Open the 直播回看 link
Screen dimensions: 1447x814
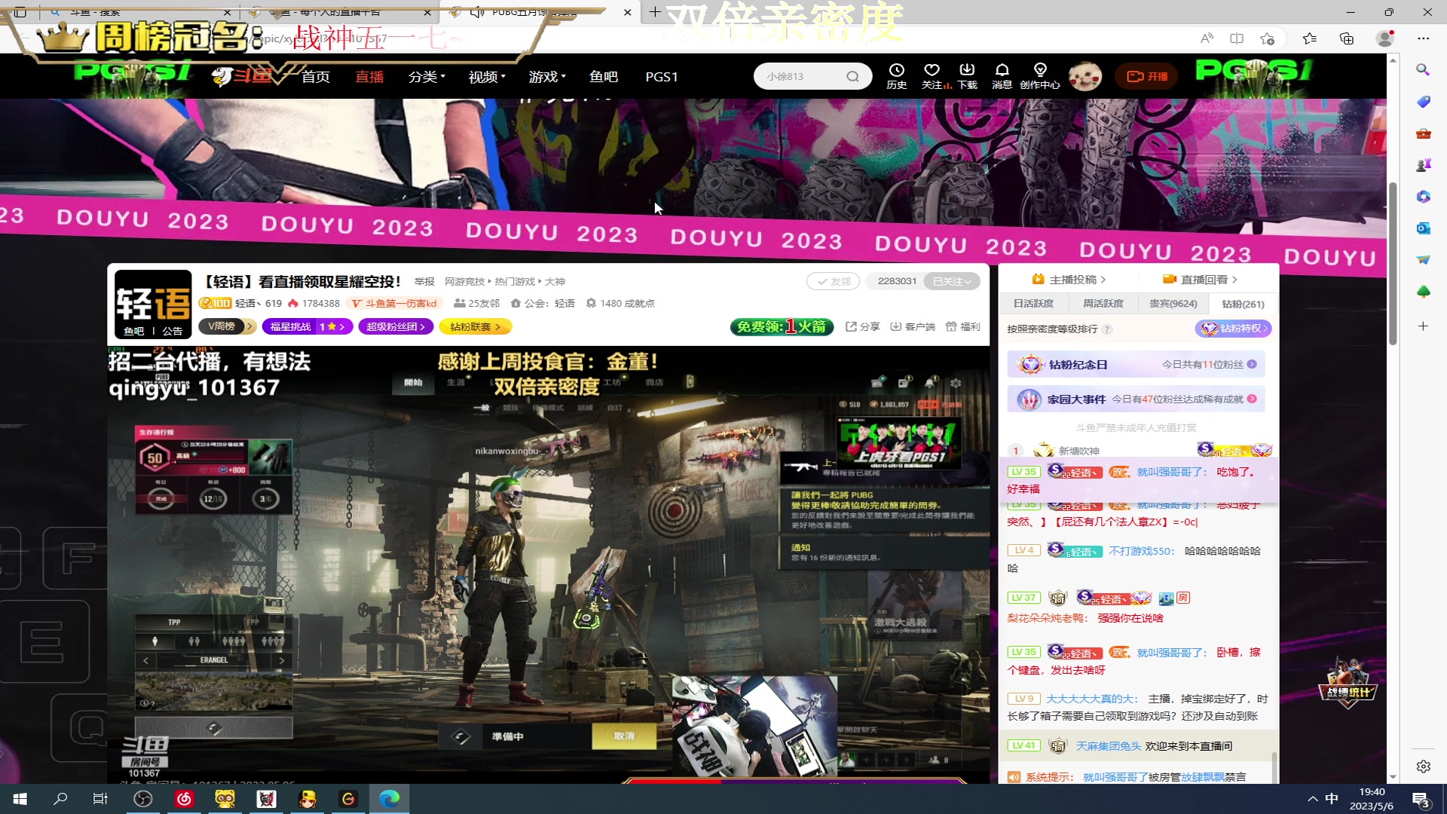[1200, 280]
